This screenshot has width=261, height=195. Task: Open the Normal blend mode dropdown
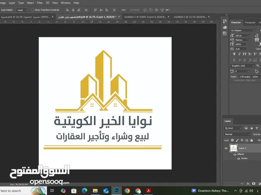(237, 134)
